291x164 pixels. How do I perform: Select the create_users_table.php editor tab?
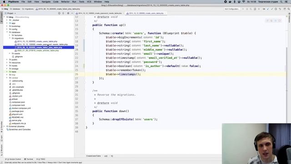(x=146, y=13)
